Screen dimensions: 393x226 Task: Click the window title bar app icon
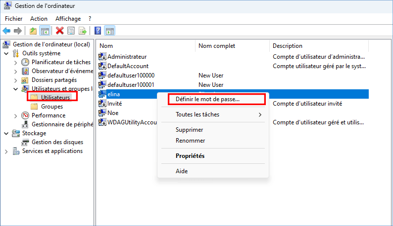pyautogui.click(x=7, y=5)
